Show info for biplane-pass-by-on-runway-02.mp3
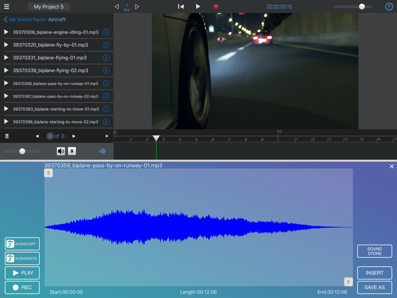 (106, 96)
